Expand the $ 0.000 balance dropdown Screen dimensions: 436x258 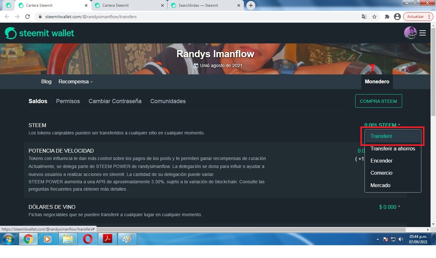tap(390, 207)
